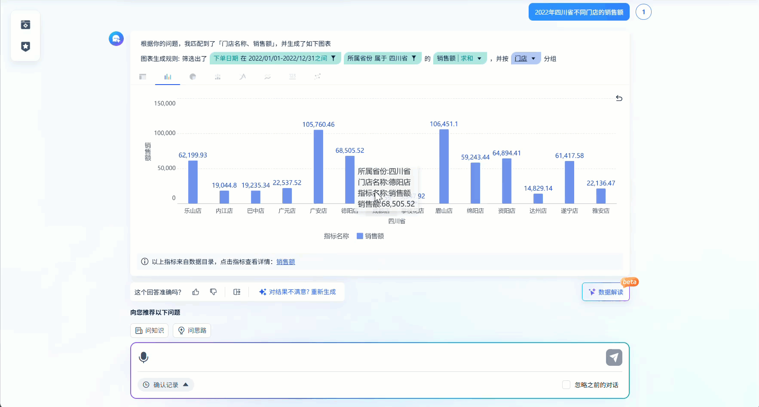Switch to pie chart view icon

(193, 76)
